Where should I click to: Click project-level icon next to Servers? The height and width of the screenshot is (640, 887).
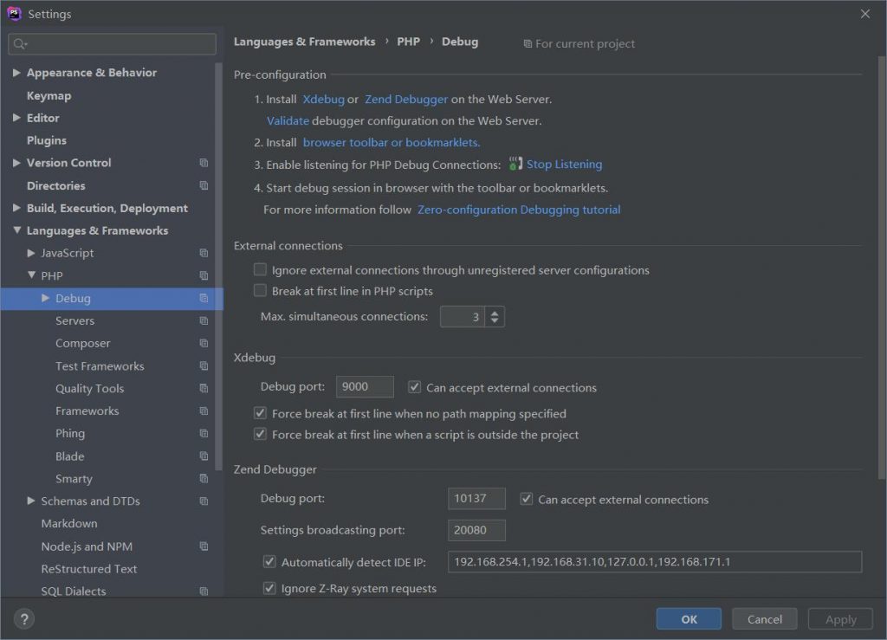[x=204, y=320]
